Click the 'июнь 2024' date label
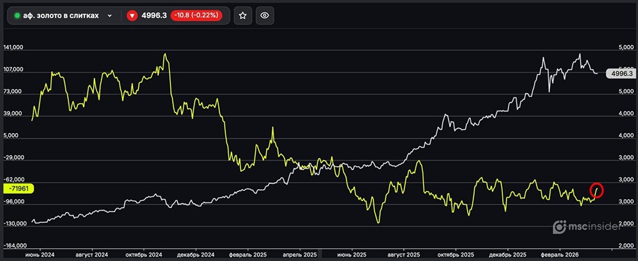Image resolution: width=638 pixels, height=261 pixels. point(40,255)
